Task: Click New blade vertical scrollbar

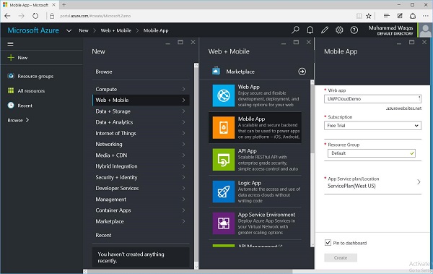Action: 196,166
